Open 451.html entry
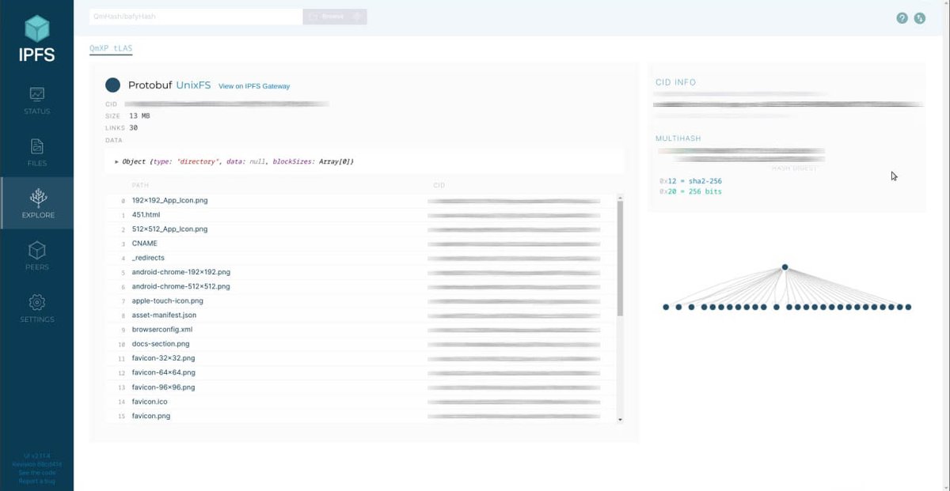 pos(146,214)
